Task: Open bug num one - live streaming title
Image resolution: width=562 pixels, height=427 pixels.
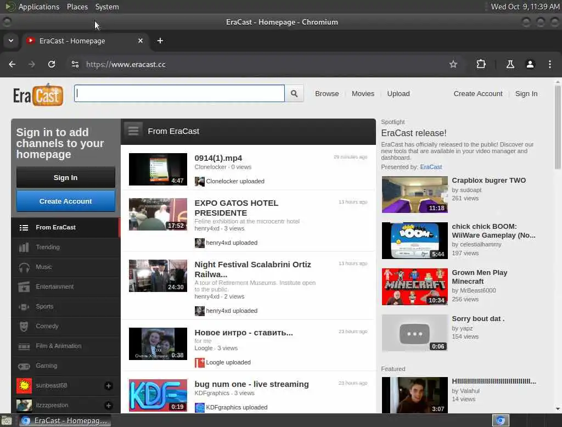Action: (x=251, y=384)
